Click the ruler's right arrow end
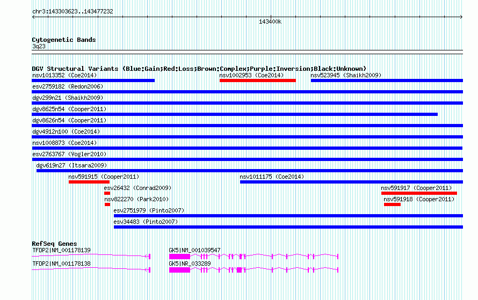The image size is (478, 300). coord(461,17)
